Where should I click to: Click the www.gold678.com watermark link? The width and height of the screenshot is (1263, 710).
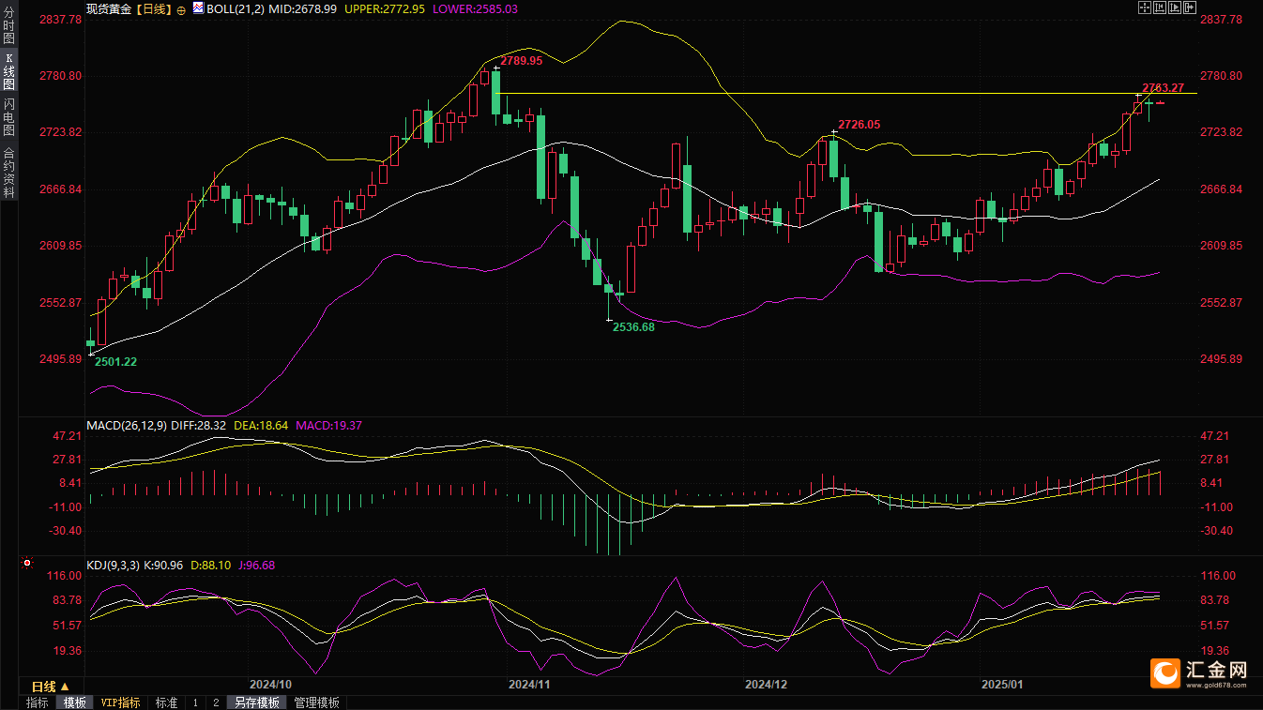1218,686
